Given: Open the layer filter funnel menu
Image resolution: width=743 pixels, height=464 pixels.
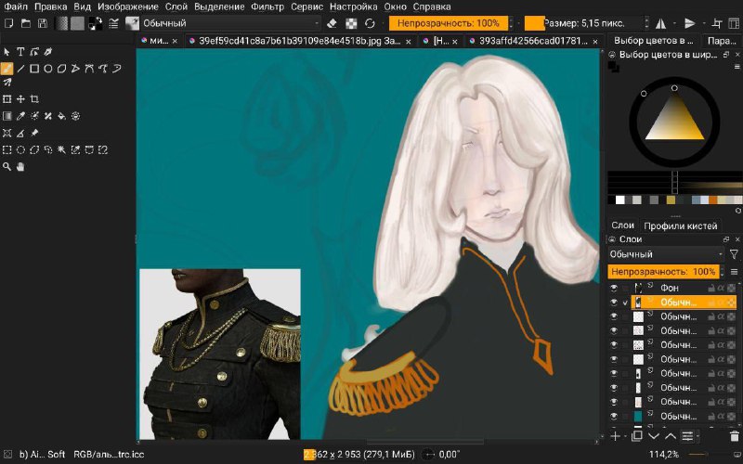Looking at the screenshot, I should 734,254.
